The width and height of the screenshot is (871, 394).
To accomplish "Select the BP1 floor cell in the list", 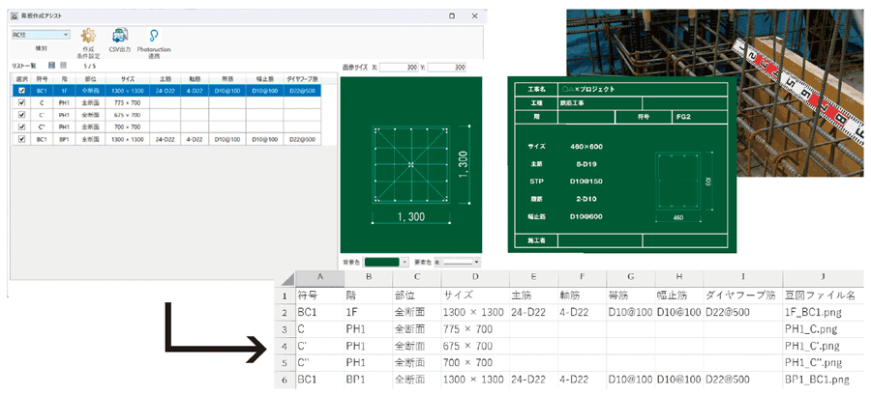I will [64, 140].
